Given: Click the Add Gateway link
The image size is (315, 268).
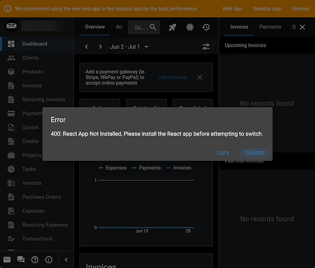Looking at the screenshot, I should point(173,77).
